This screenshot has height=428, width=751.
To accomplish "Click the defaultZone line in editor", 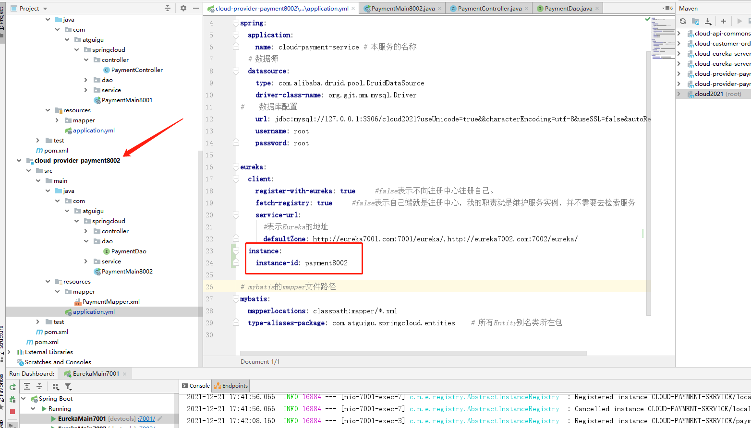I will [420, 239].
